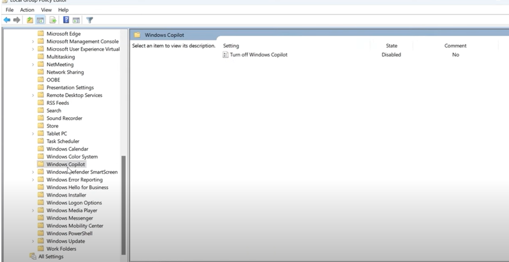This screenshot has width=509, height=262.
Task: Select the Windows Mobility Center folder
Action: [x=75, y=226]
